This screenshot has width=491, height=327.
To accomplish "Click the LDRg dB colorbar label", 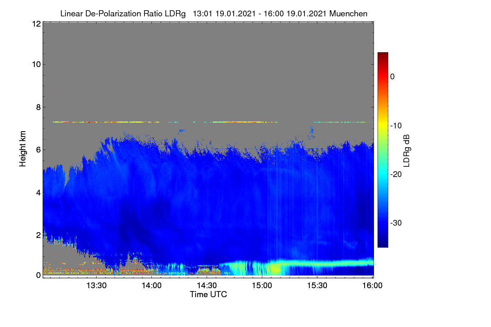I will pos(406,151).
